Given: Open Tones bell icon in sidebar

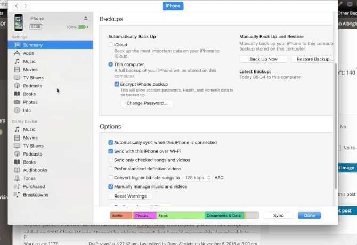Looking at the screenshot, I should (x=18, y=178).
